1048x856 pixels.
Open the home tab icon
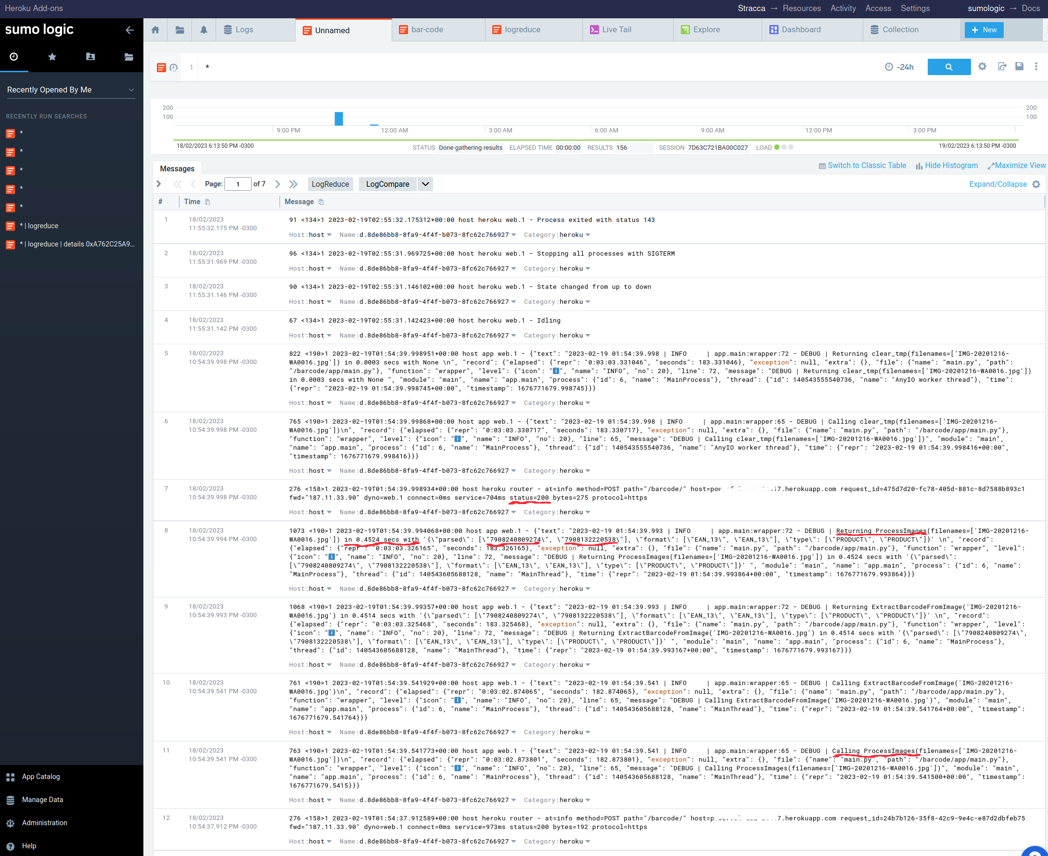tap(155, 30)
